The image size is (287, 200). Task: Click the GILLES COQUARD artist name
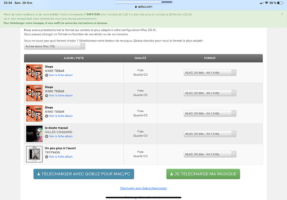(59, 132)
